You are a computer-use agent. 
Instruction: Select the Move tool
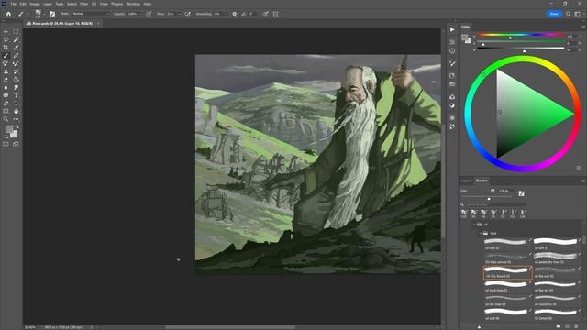coord(6,32)
